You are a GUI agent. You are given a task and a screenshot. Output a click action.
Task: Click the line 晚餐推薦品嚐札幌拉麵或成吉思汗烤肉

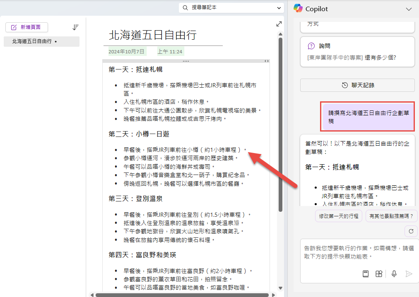pos(175,119)
